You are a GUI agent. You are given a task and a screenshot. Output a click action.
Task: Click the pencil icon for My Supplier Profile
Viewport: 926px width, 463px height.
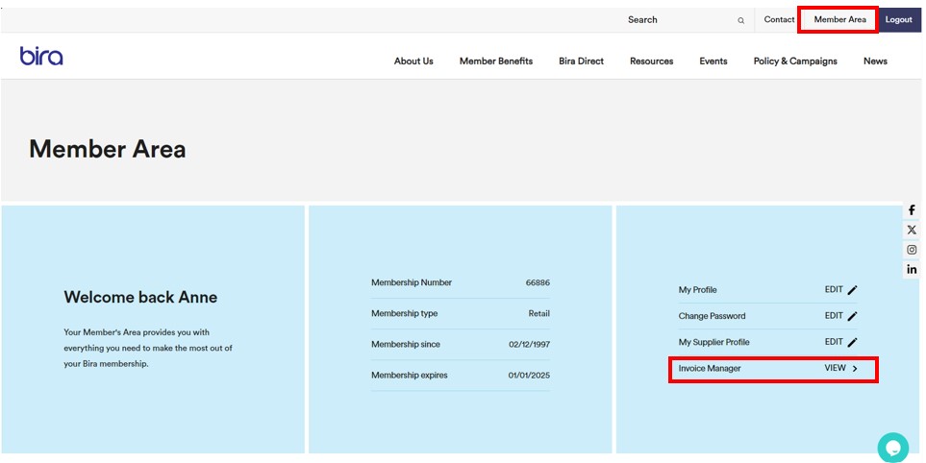point(853,342)
